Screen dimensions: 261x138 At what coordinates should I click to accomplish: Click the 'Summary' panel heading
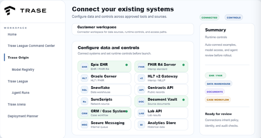click(x=215, y=30)
